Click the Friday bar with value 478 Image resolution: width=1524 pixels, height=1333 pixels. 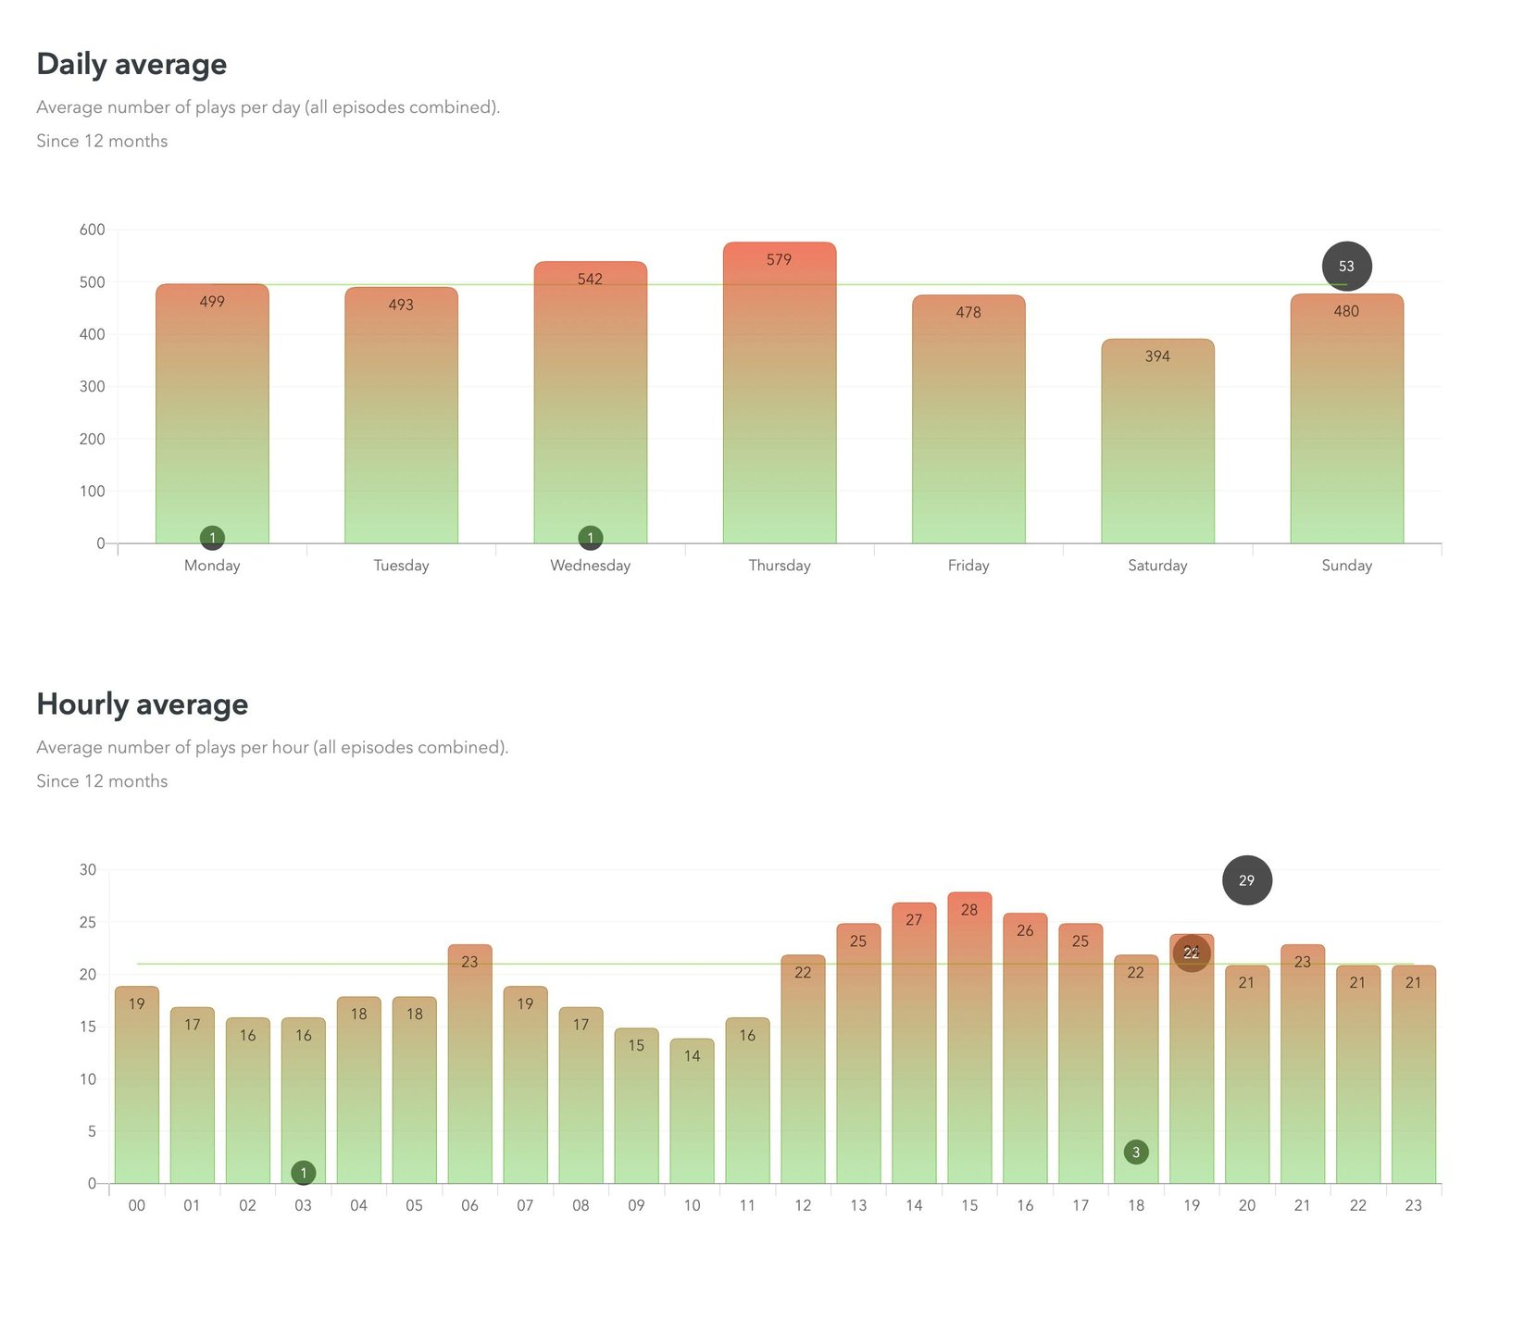pyautogui.click(x=968, y=421)
